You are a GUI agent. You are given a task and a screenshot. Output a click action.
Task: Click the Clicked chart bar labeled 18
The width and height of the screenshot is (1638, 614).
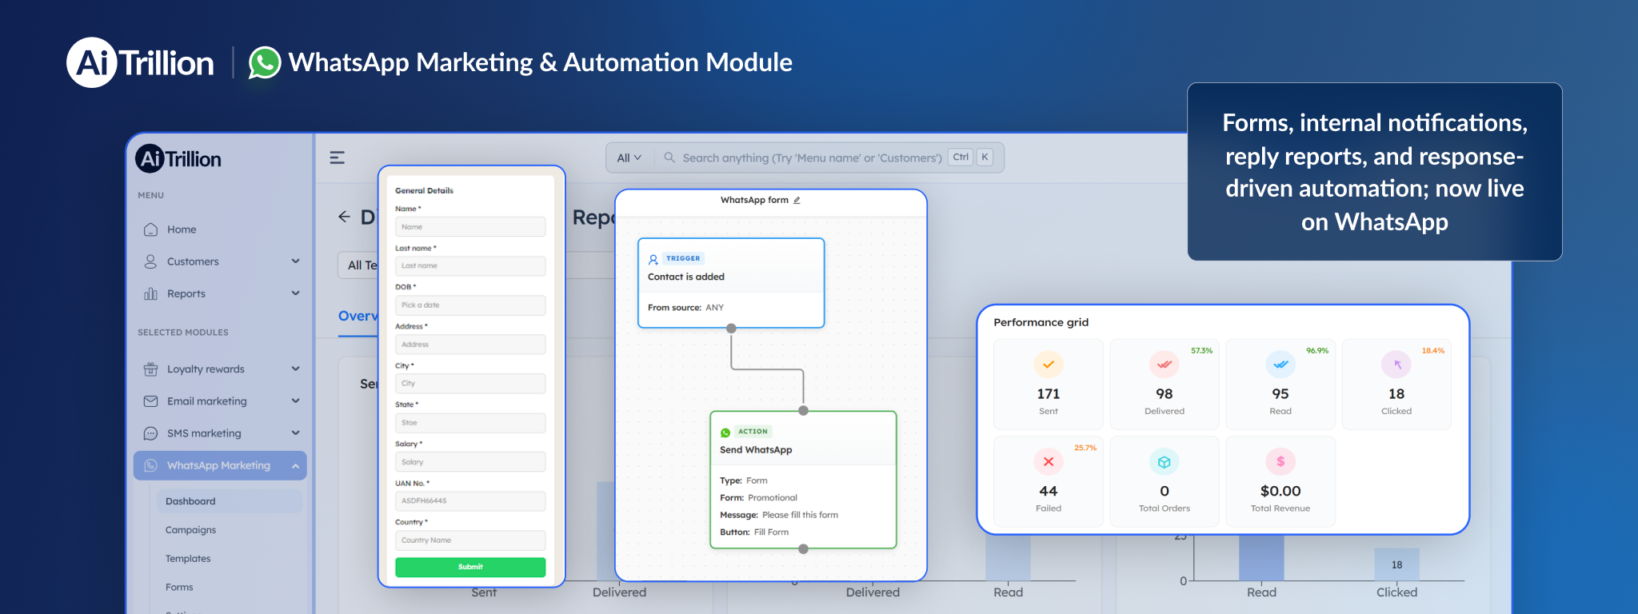[x=1396, y=564]
